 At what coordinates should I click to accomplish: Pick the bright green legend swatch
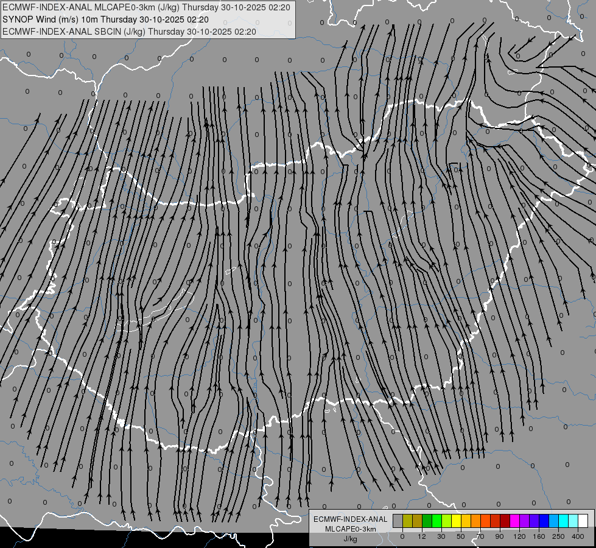pyautogui.click(x=436, y=521)
